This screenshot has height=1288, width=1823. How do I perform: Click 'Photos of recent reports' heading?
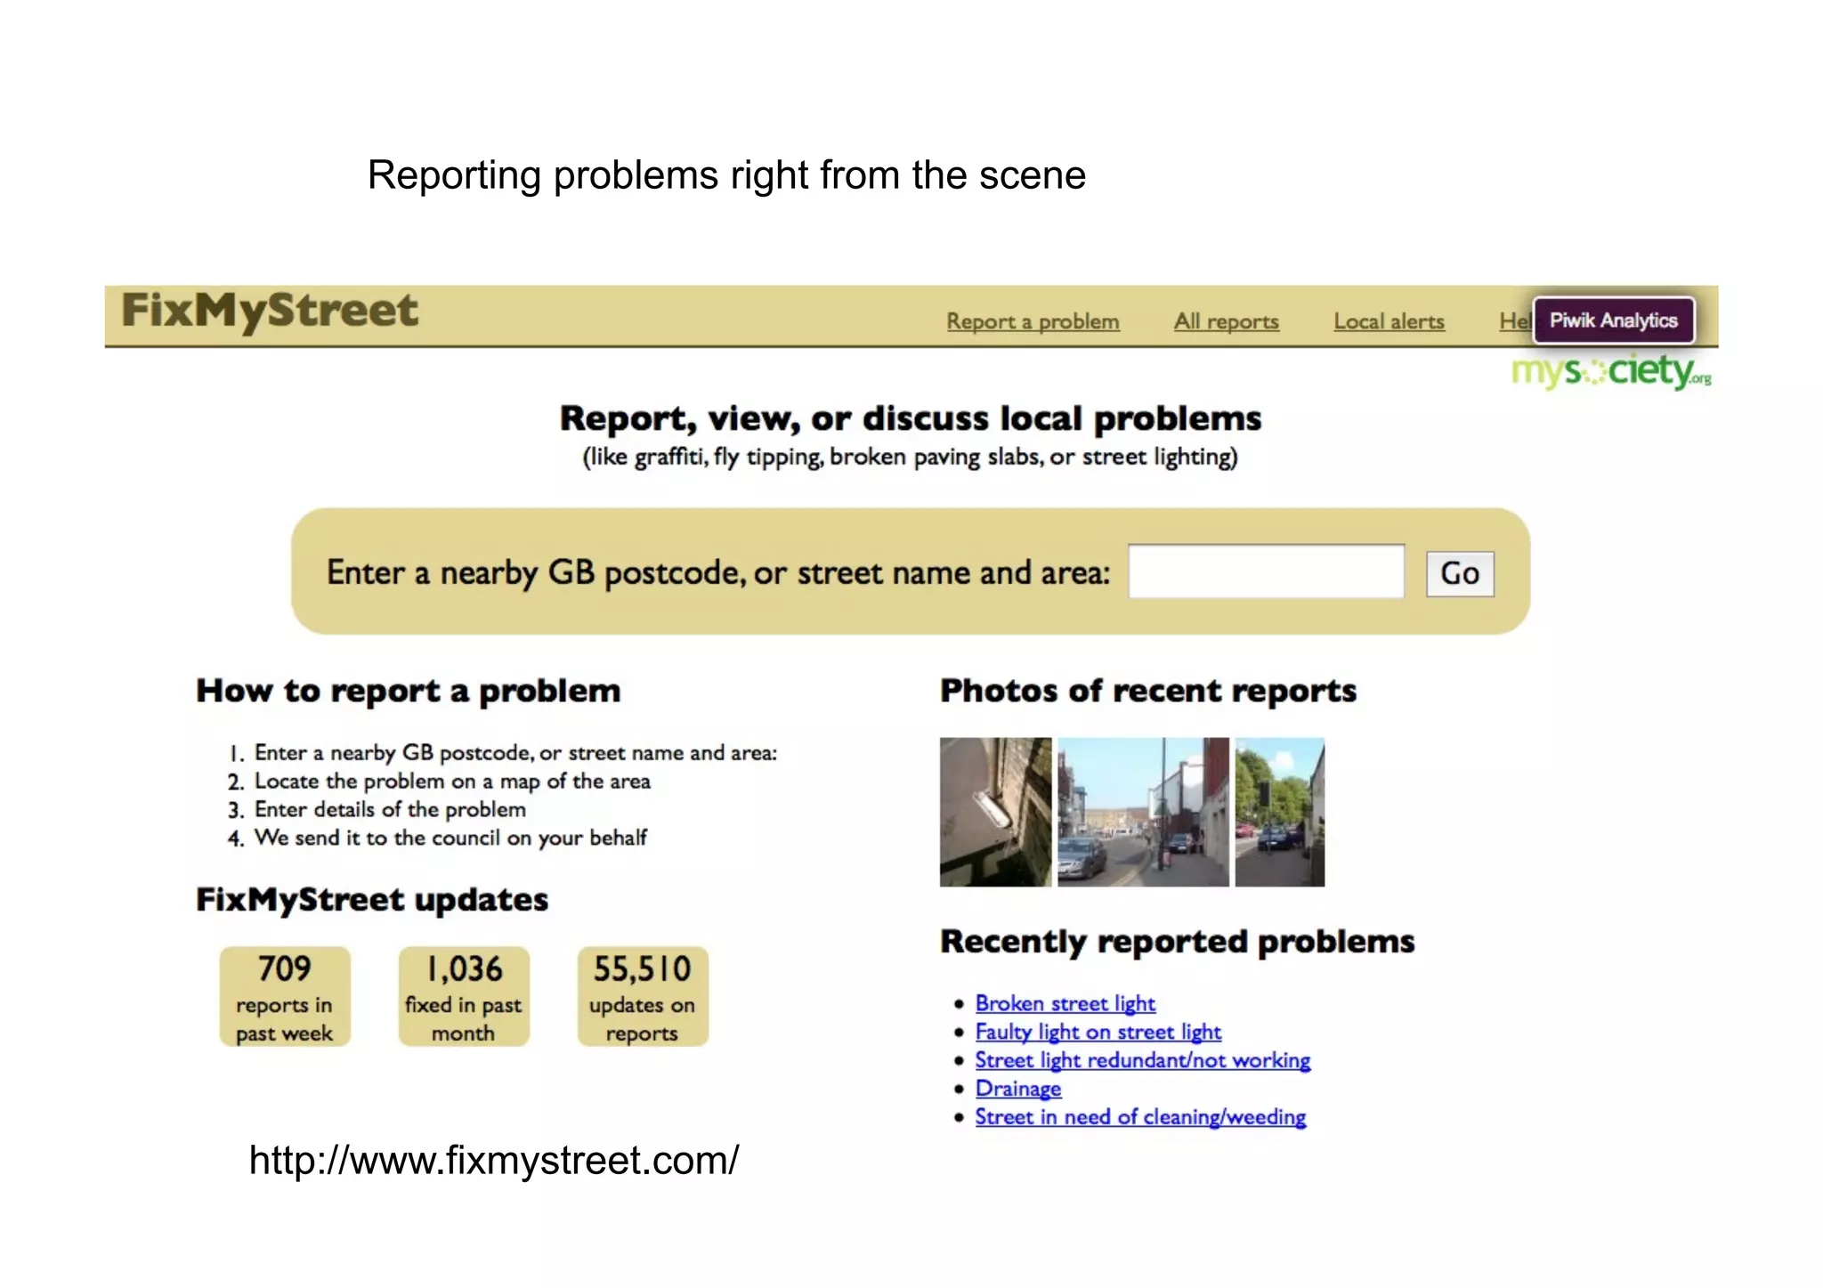point(1148,692)
